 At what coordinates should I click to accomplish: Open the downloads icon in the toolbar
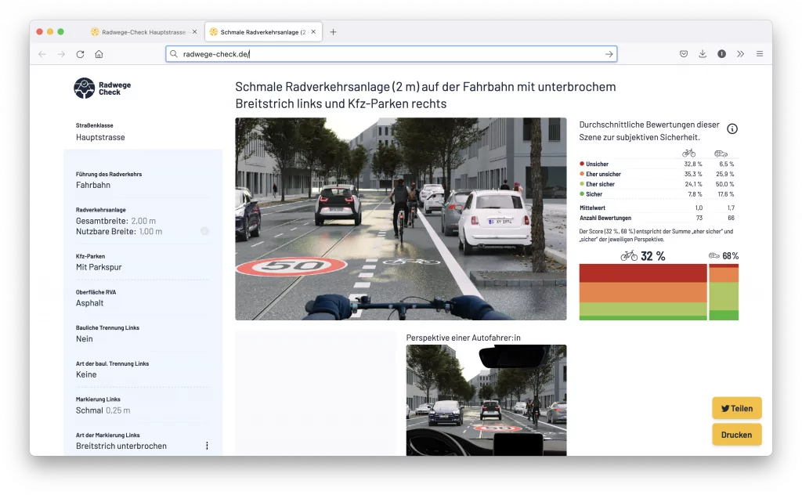[x=703, y=54]
